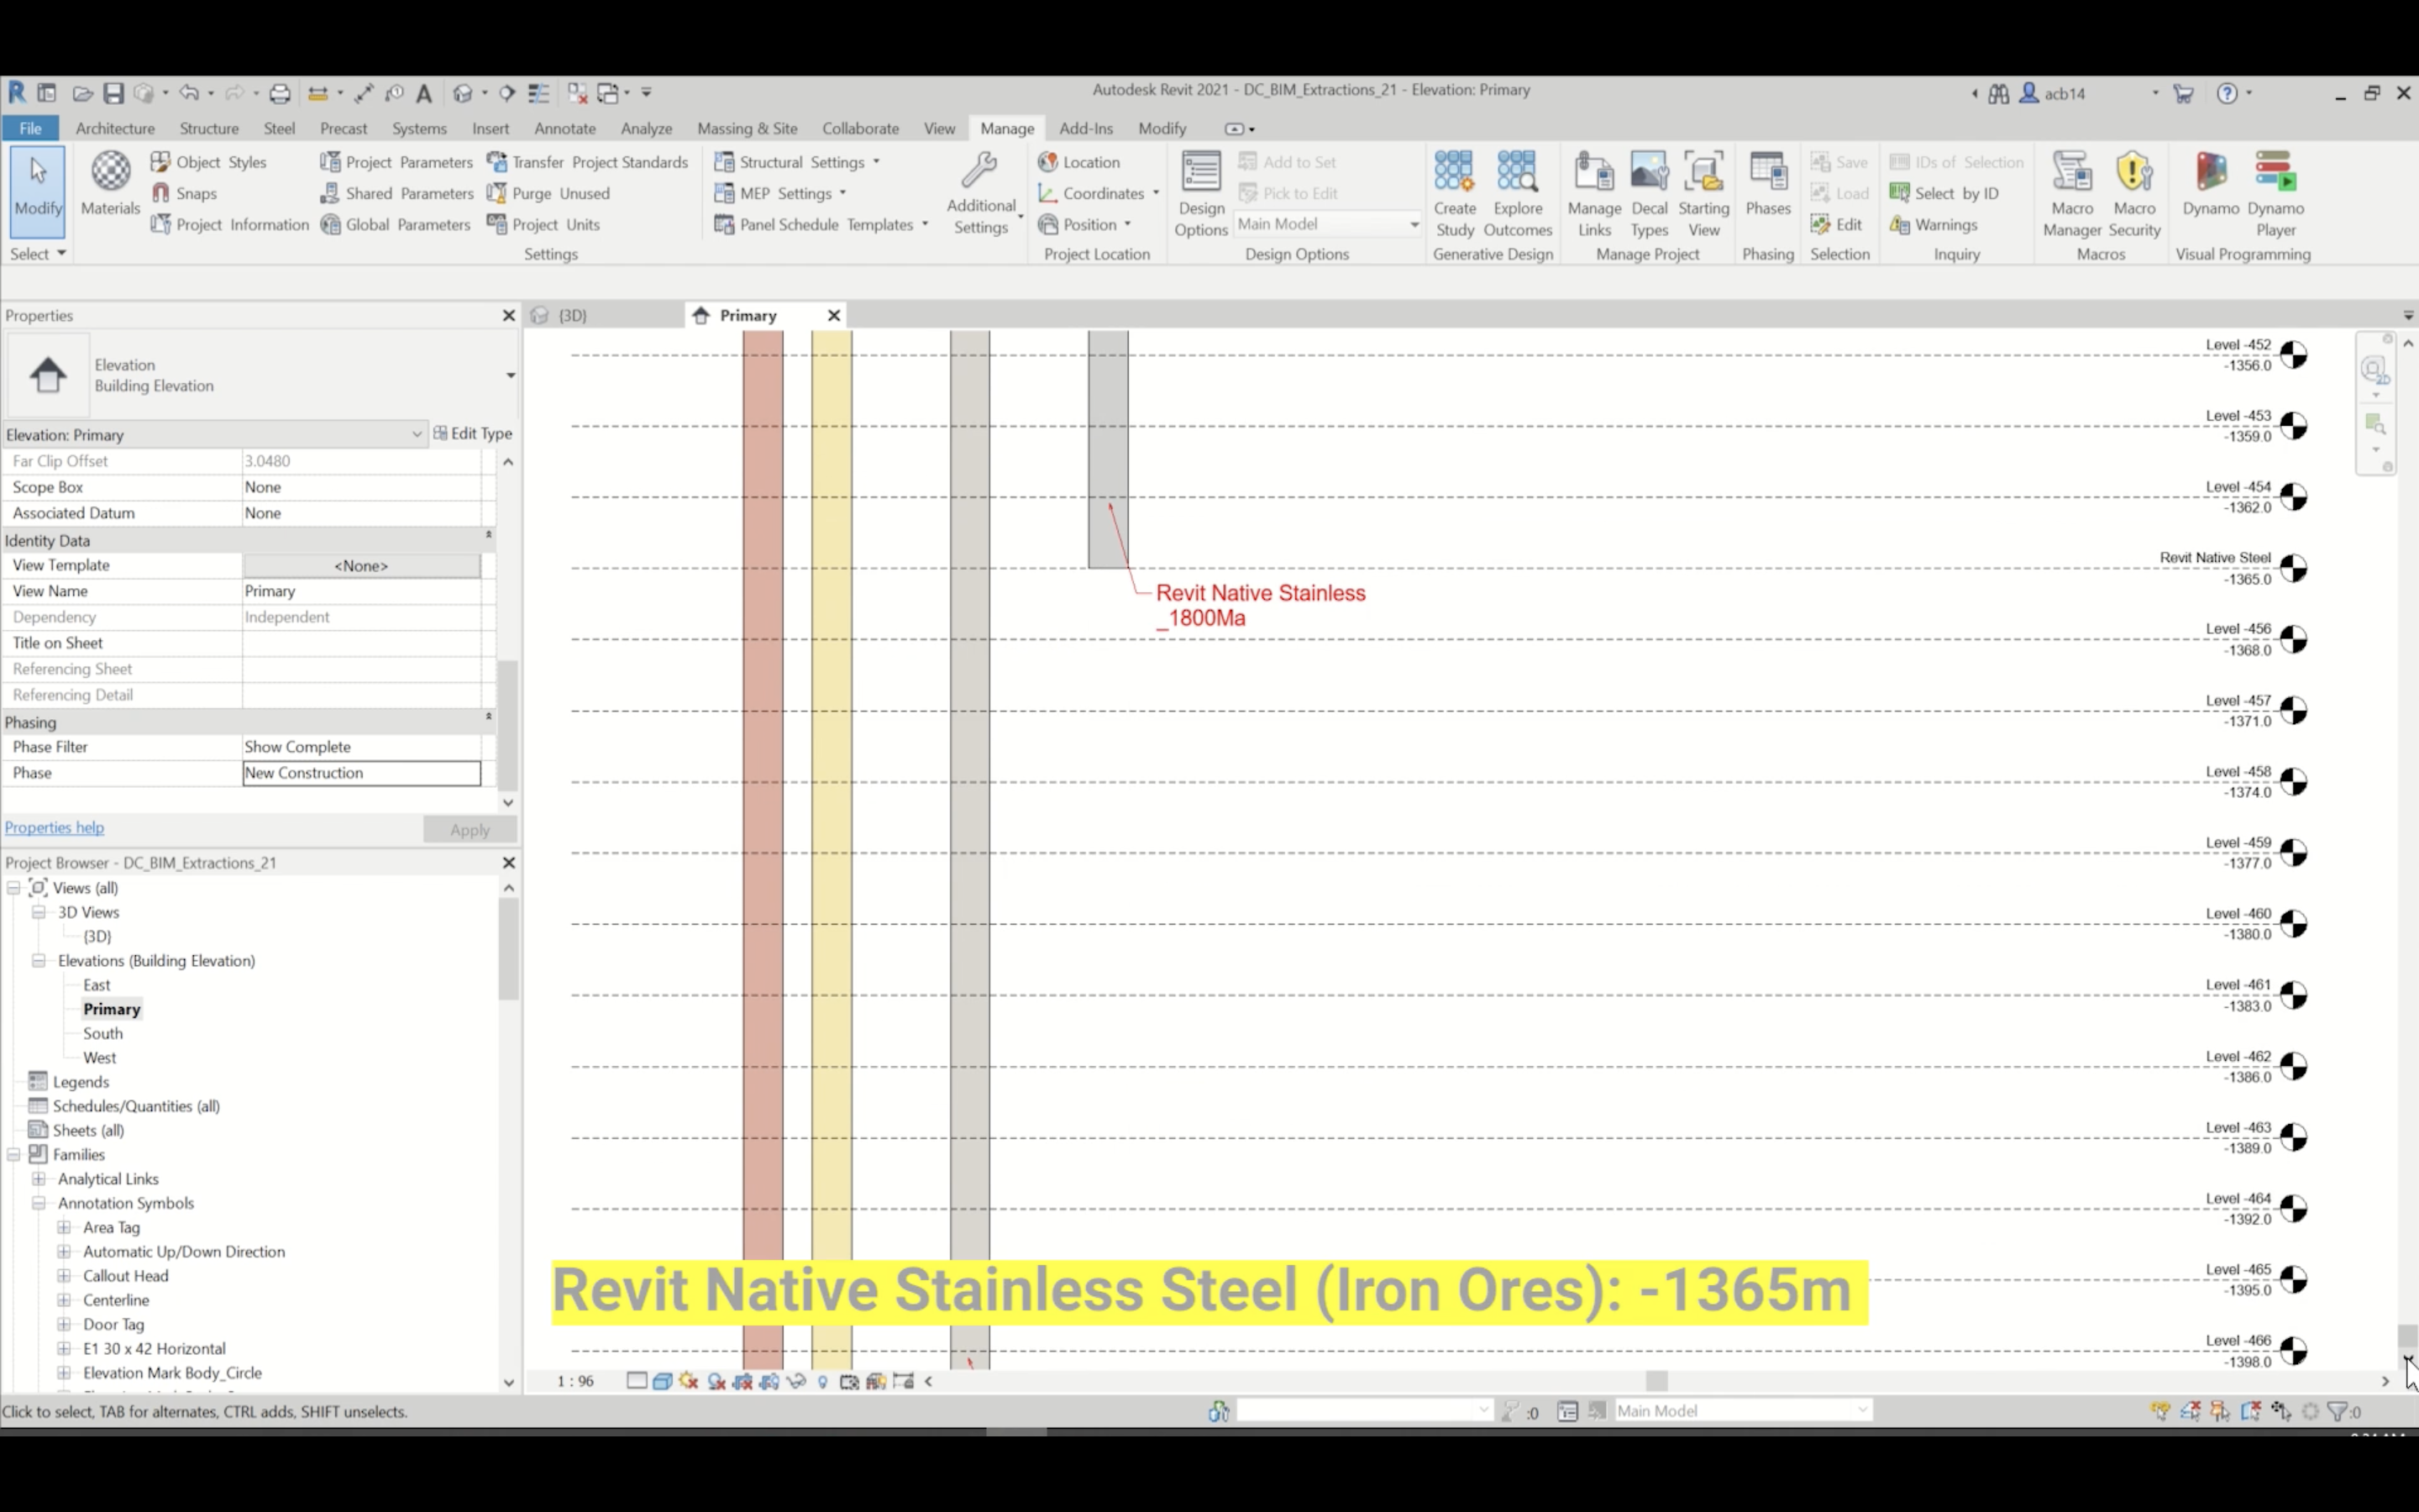Expand the Analytical Links node
This screenshot has height=1512, width=2419.
coord(39,1179)
